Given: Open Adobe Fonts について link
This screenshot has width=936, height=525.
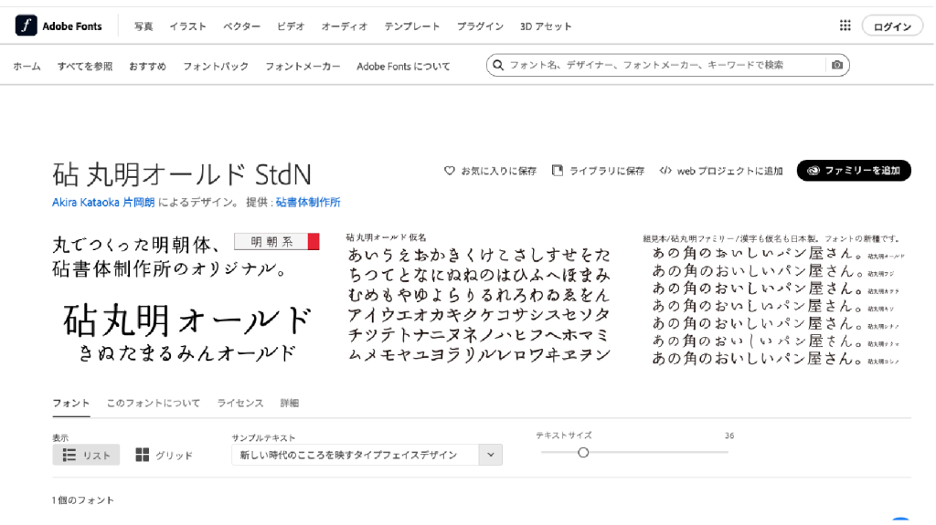Looking at the screenshot, I should [x=403, y=67].
